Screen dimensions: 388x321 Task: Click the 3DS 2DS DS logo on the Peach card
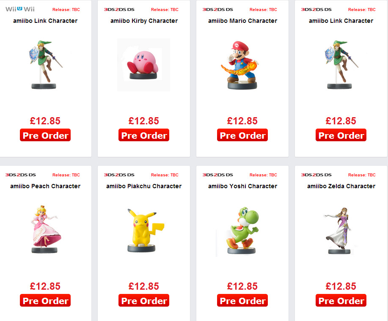(21, 175)
